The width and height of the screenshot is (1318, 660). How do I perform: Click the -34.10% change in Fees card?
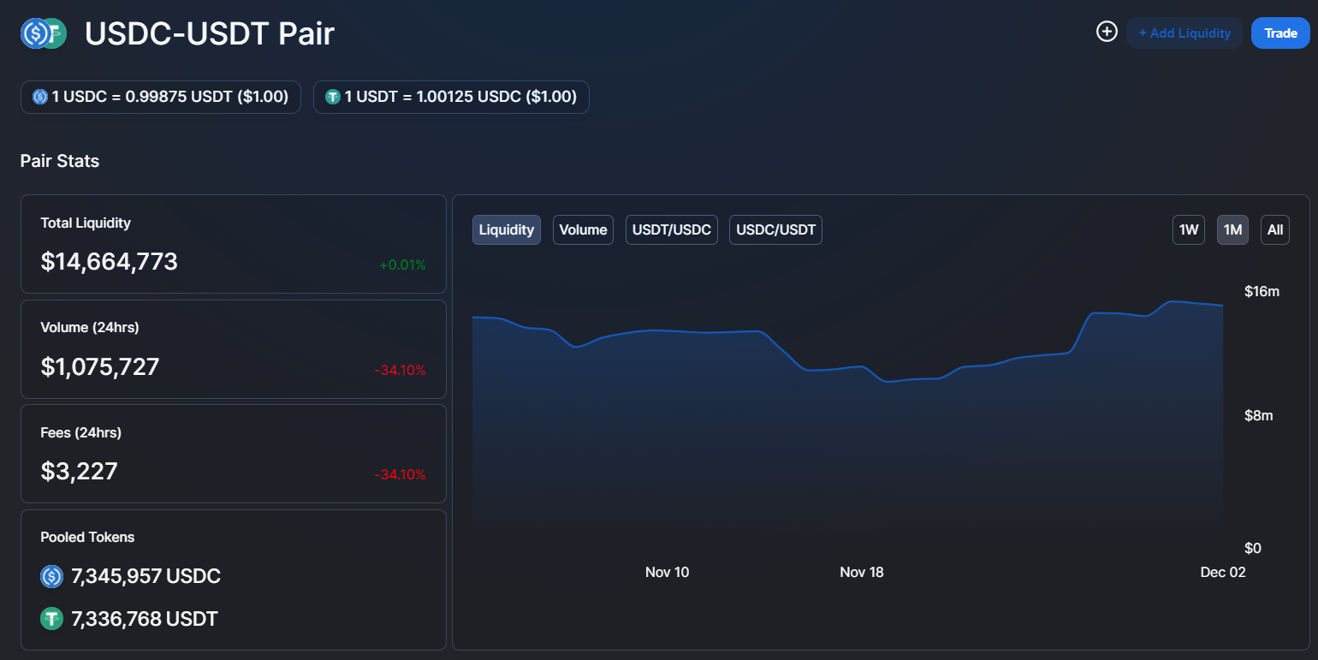click(400, 474)
